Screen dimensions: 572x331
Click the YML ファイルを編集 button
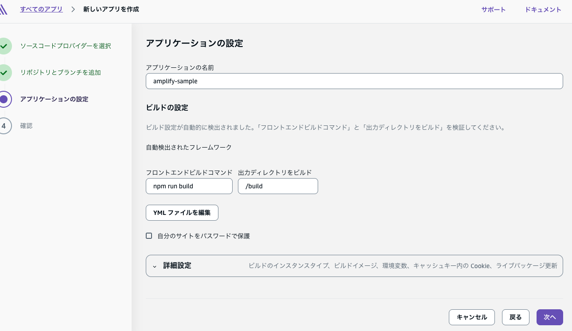click(x=182, y=213)
